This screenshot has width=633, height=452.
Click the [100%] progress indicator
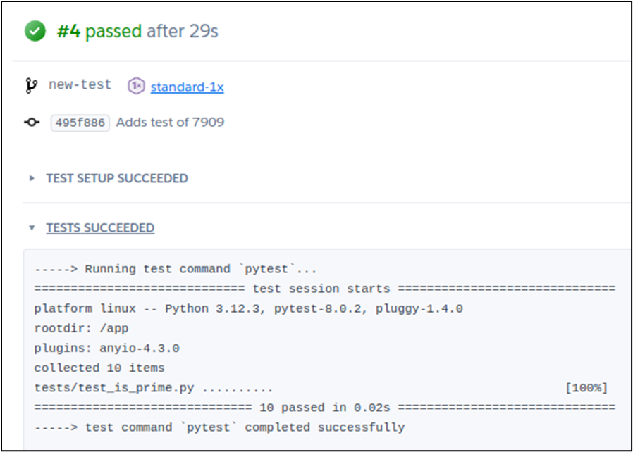(x=586, y=388)
